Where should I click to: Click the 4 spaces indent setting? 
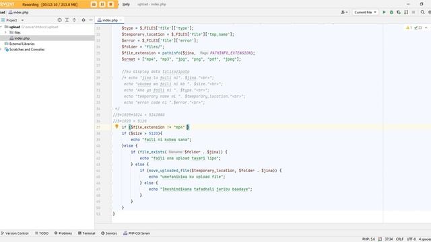tap(425, 239)
